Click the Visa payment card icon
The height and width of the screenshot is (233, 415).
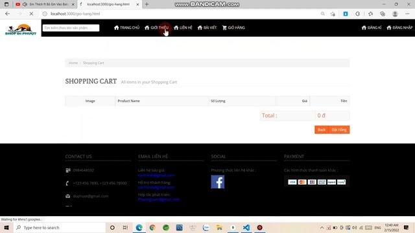(292, 182)
